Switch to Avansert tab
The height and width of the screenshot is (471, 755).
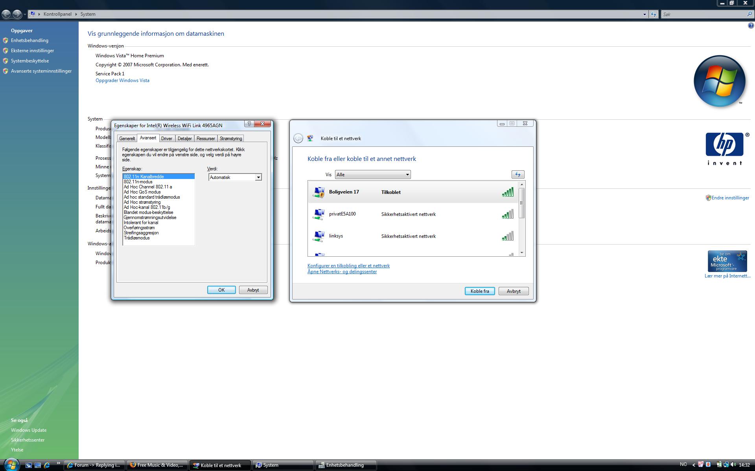point(148,138)
